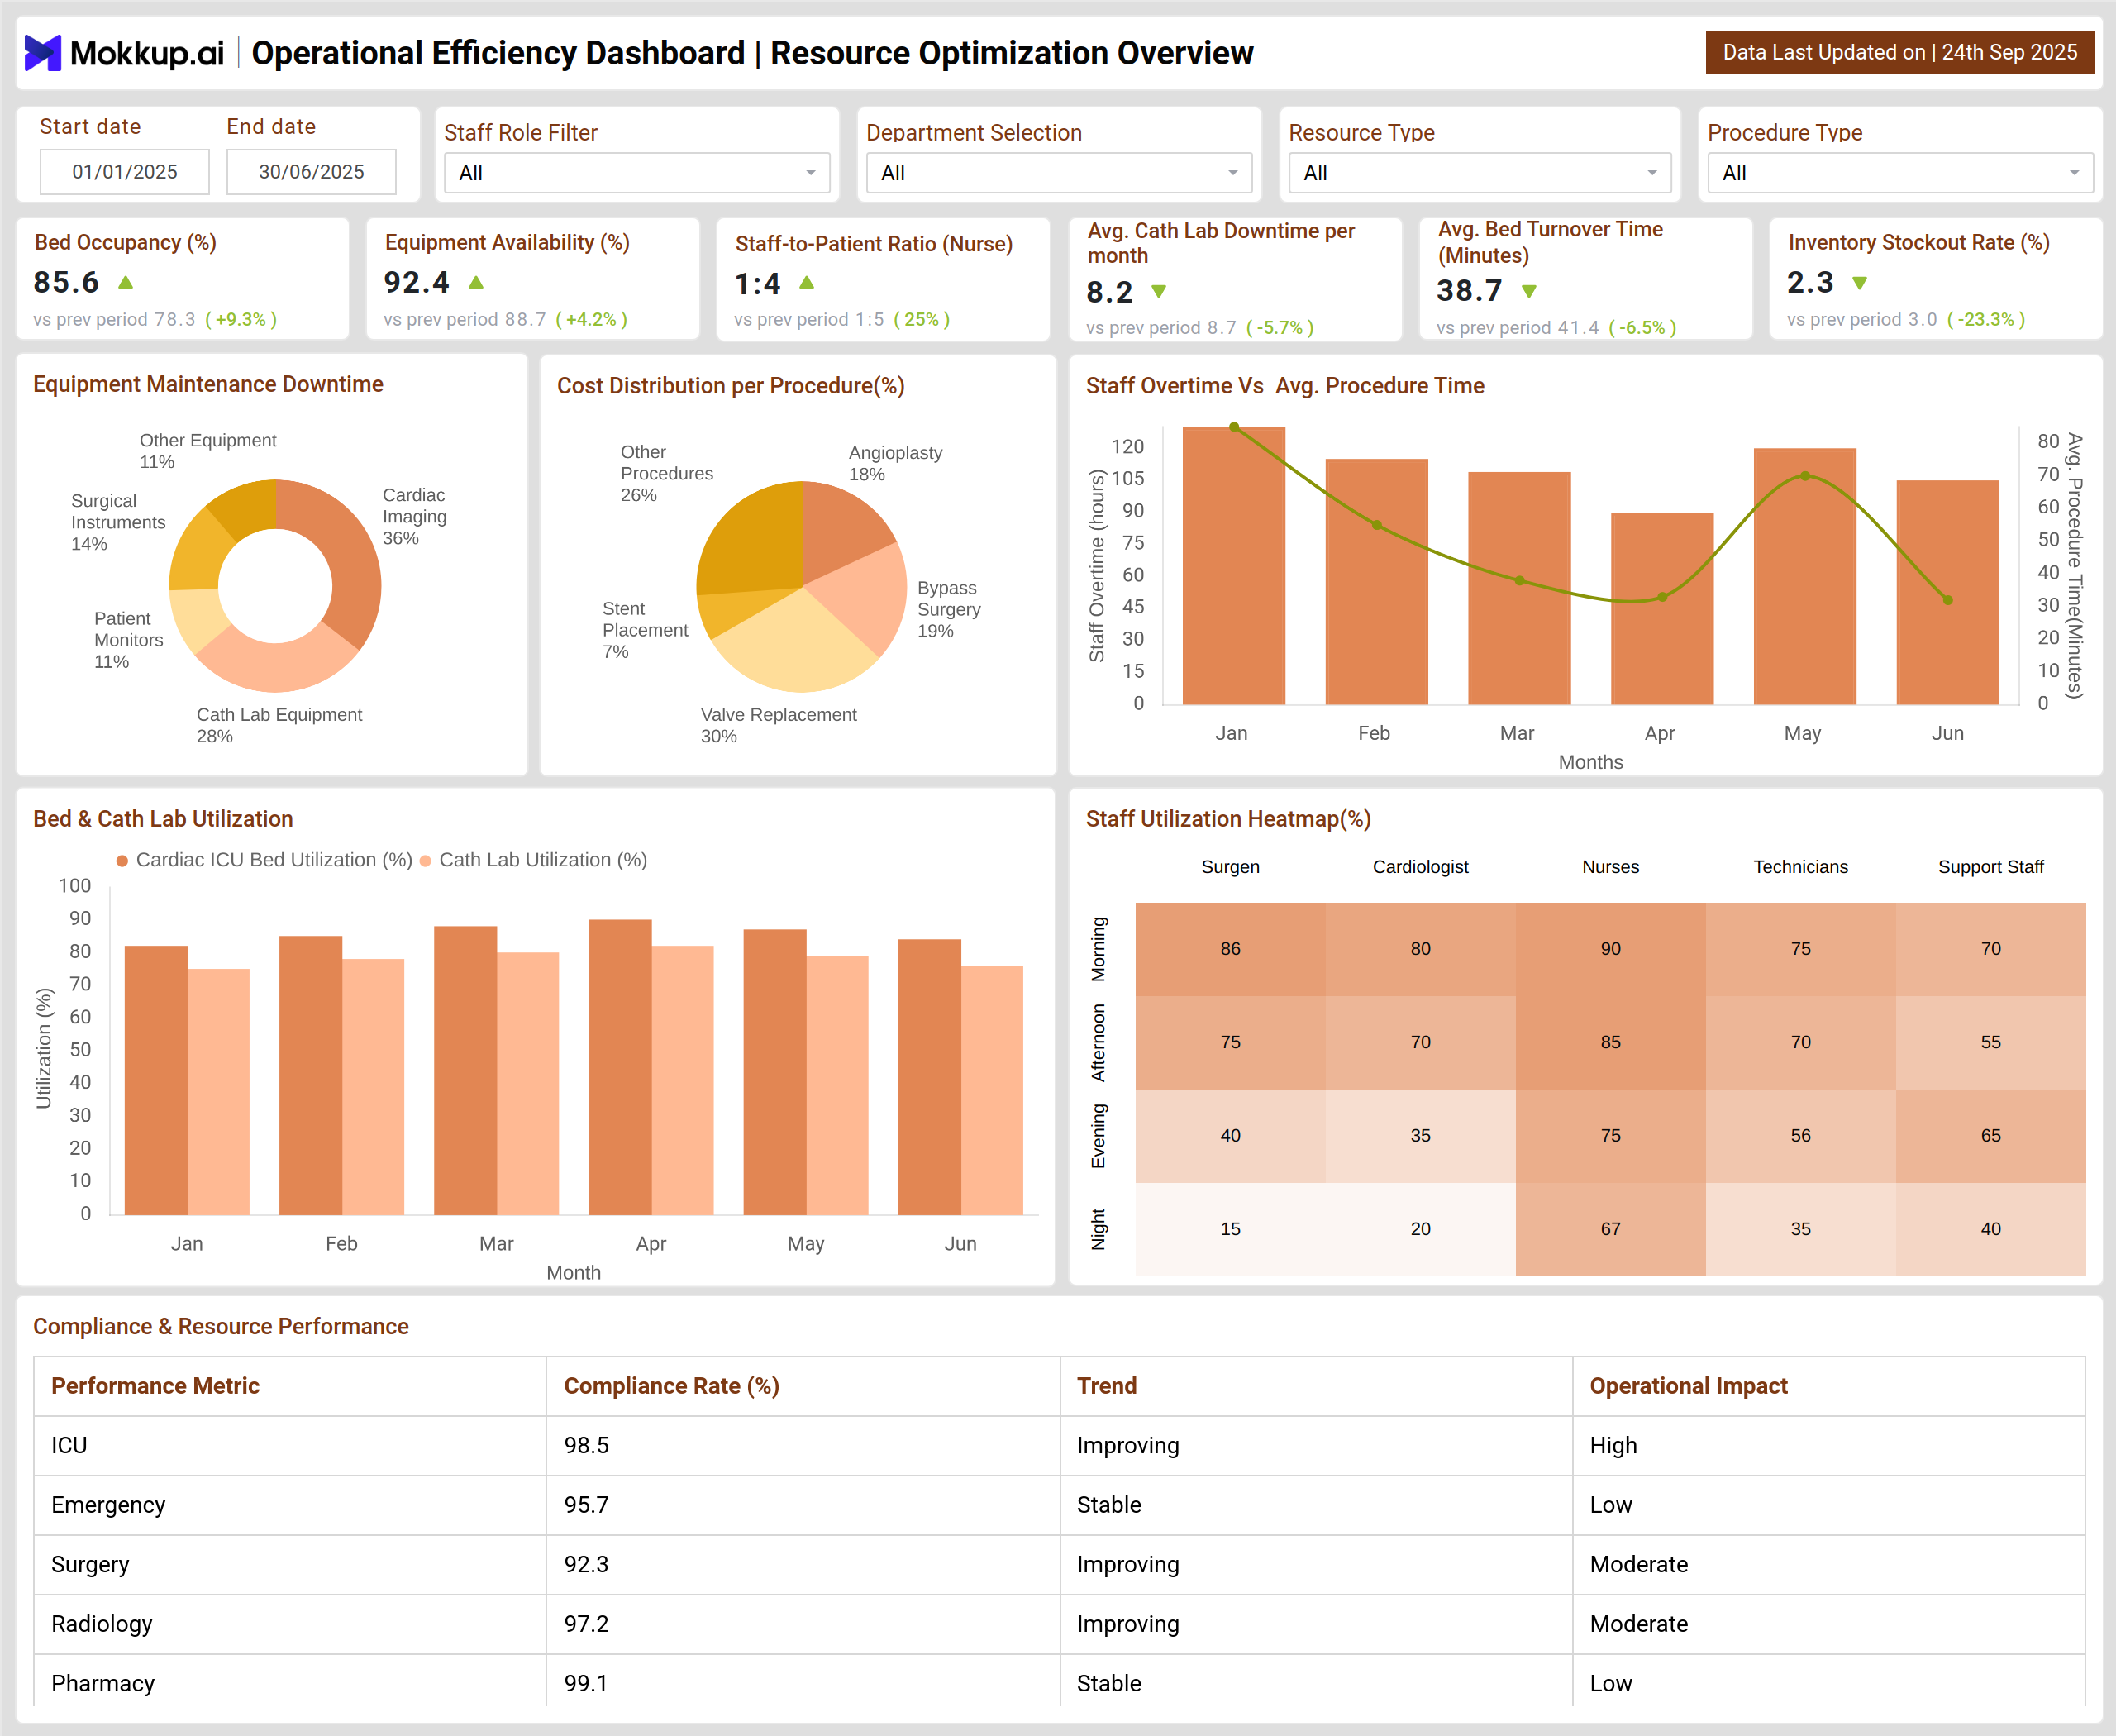
Task: Click the Radiology compliance rate 97.2
Action: pos(587,1624)
